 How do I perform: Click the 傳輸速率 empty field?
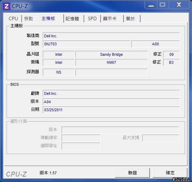[81, 138]
